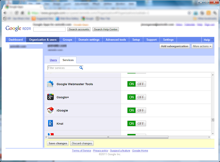Viewport: 220px width, 162px height.
Task: Open the Dashboard tab
Action: point(16,40)
